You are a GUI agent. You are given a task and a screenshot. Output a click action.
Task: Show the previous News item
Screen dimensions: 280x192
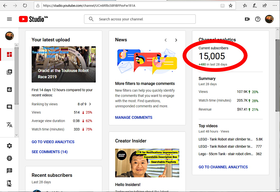166,40
